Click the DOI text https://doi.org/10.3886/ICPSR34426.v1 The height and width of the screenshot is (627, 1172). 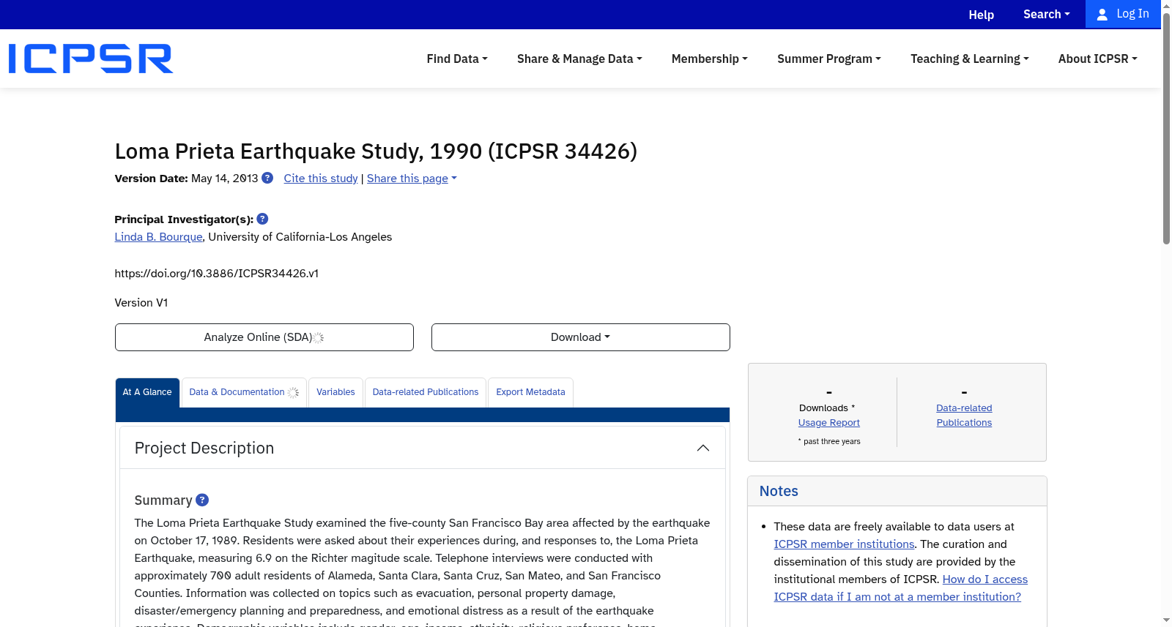click(217, 274)
